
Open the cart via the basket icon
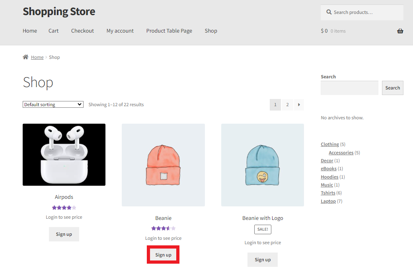pos(400,31)
